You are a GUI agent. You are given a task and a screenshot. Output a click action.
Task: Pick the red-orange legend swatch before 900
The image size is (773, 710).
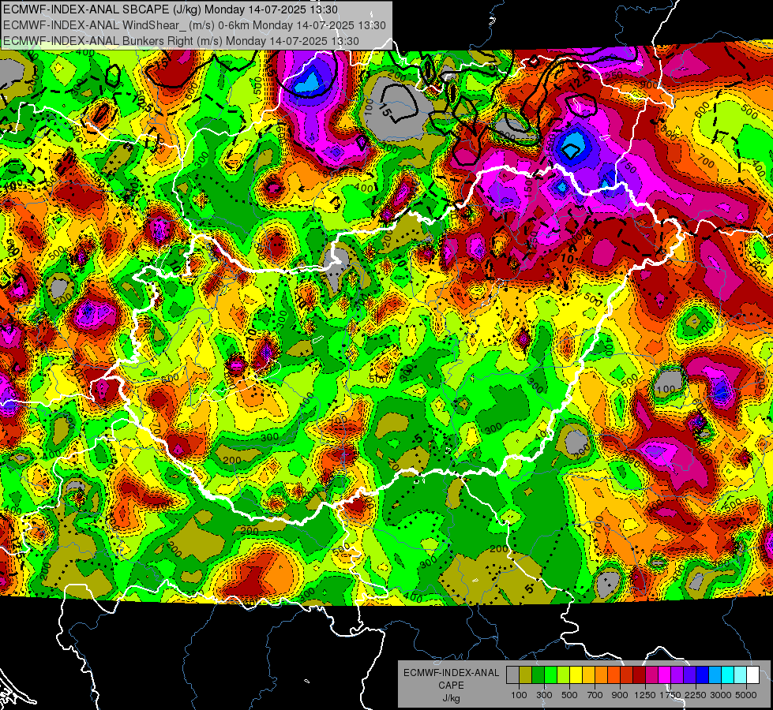tap(614, 675)
